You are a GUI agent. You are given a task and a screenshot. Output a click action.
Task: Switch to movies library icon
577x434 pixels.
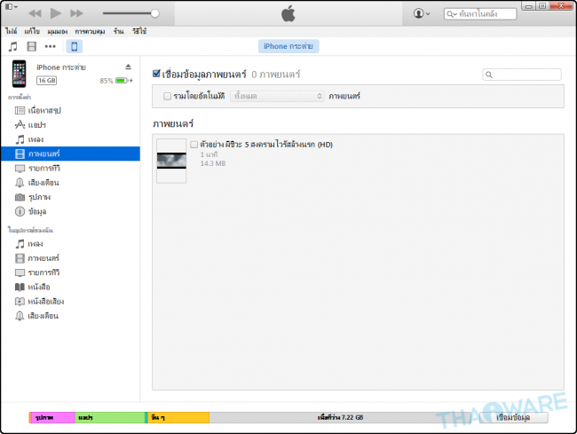[x=32, y=47]
